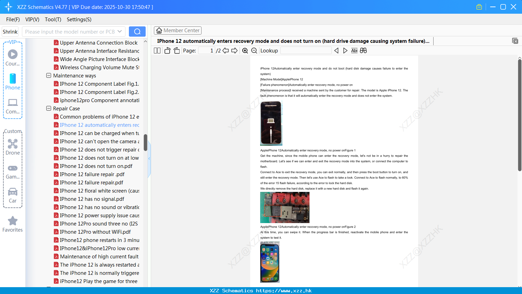Screen dimensions: 522x294
Task: Click the model or PCB search field
Action: 70,32
